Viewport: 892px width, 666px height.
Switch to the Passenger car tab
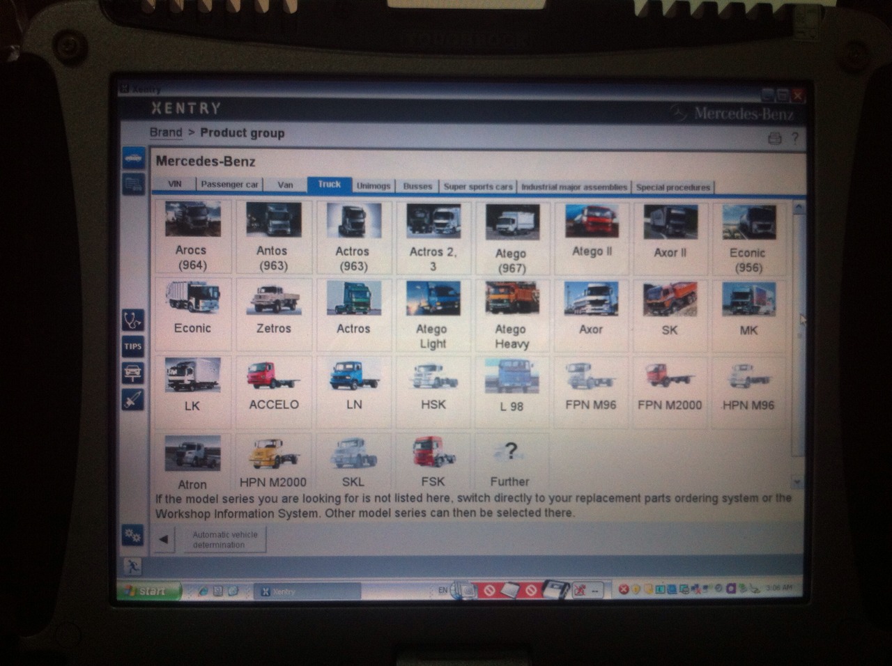pos(229,185)
